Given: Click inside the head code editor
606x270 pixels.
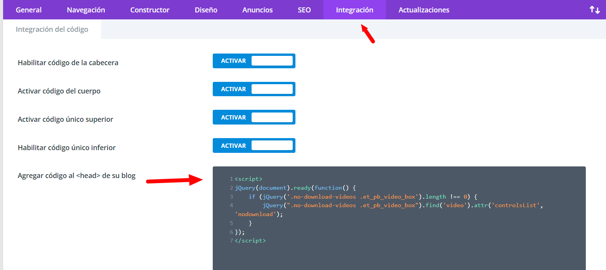Looking at the screenshot, I should coord(399,218).
